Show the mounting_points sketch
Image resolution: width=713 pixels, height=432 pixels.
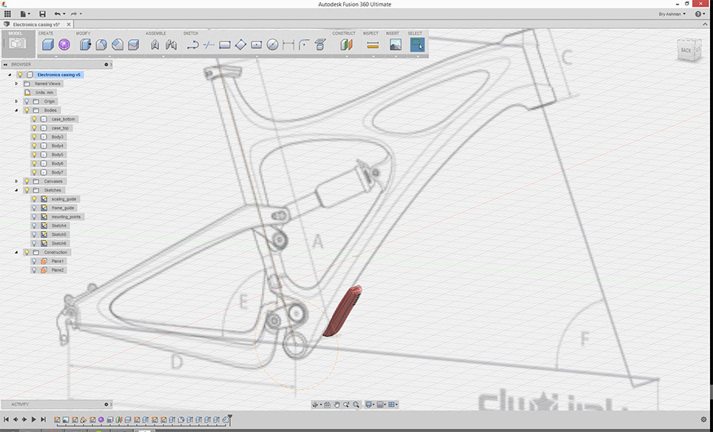pyautogui.click(x=34, y=217)
